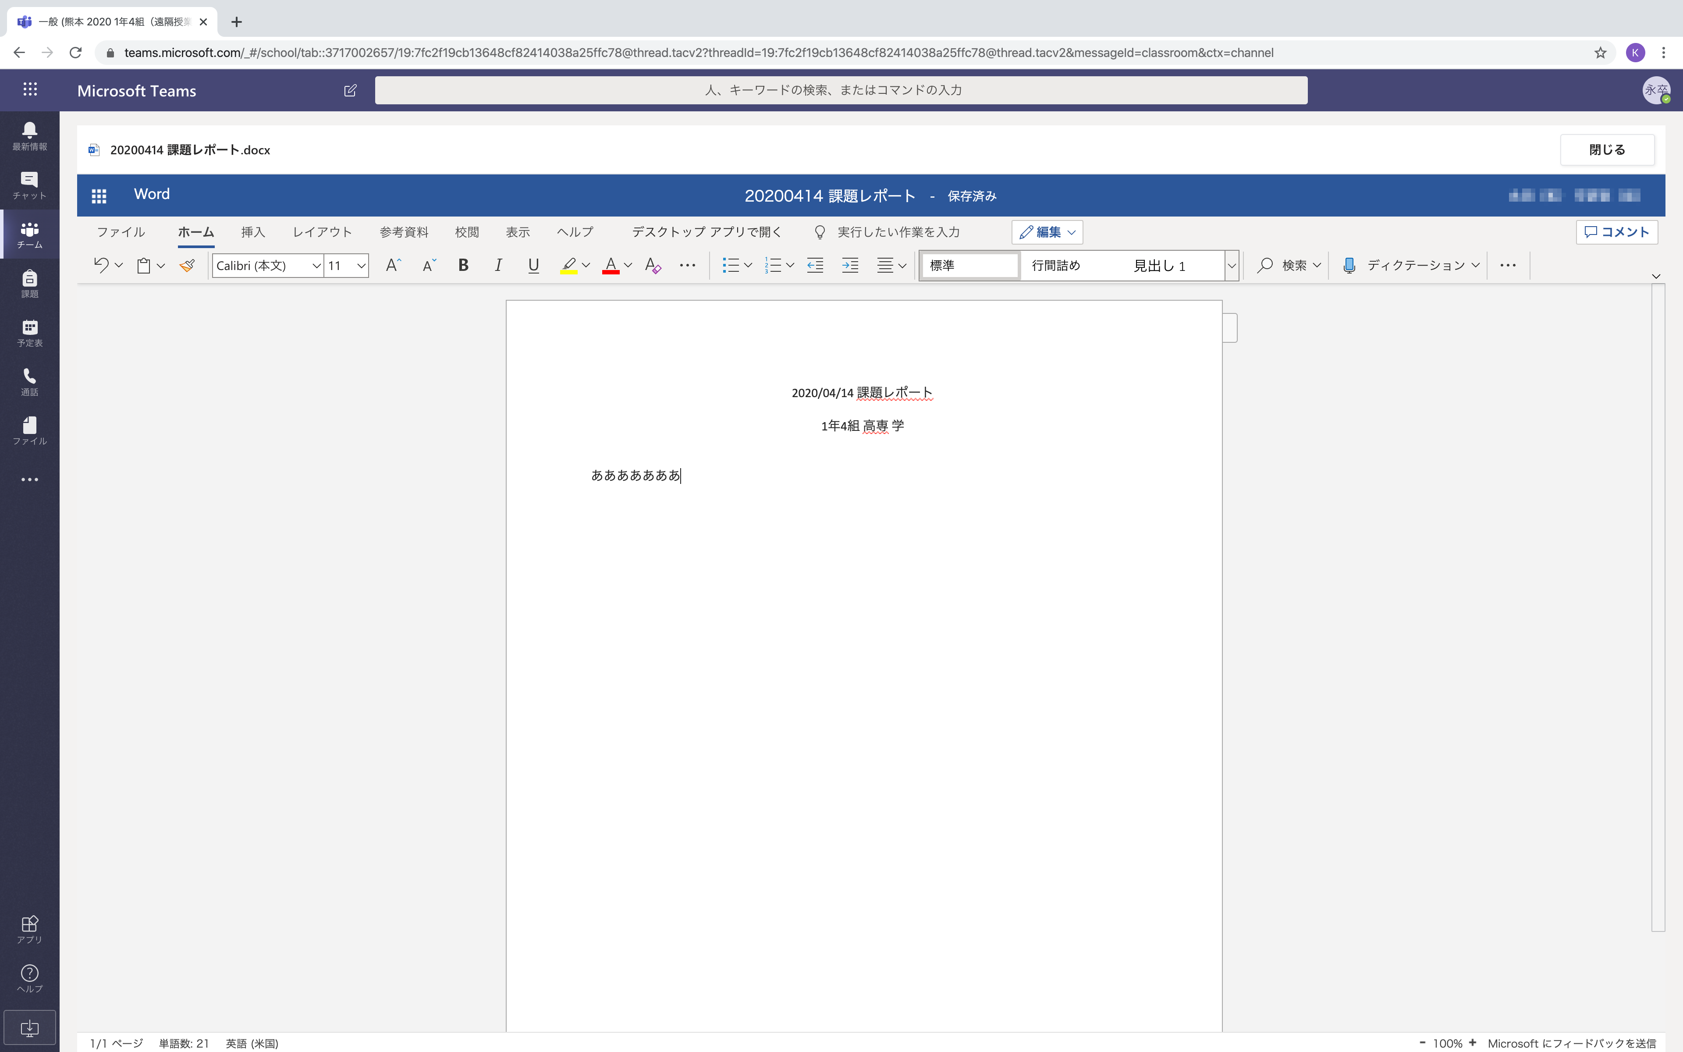The width and height of the screenshot is (1683, 1052).
Task: Expand the font size 11 dropdown
Action: point(361,265)
